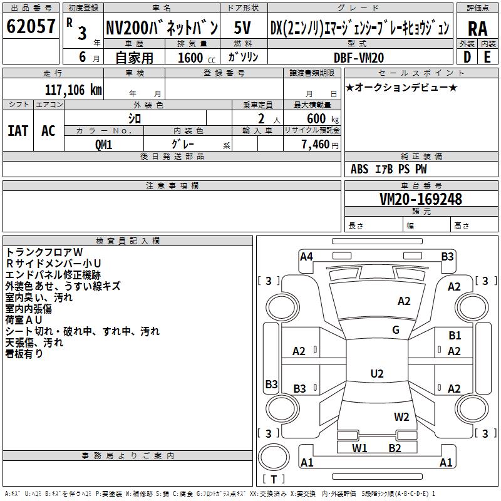
Task: Click the 検査員記入欄 section header
Action: point(128,241)
